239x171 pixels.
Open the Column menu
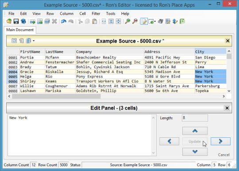[66, 14]
